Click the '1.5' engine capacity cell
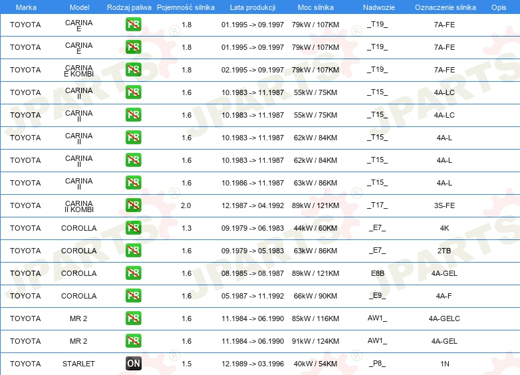This screenshot has height=375, width=520. (187, 364)
